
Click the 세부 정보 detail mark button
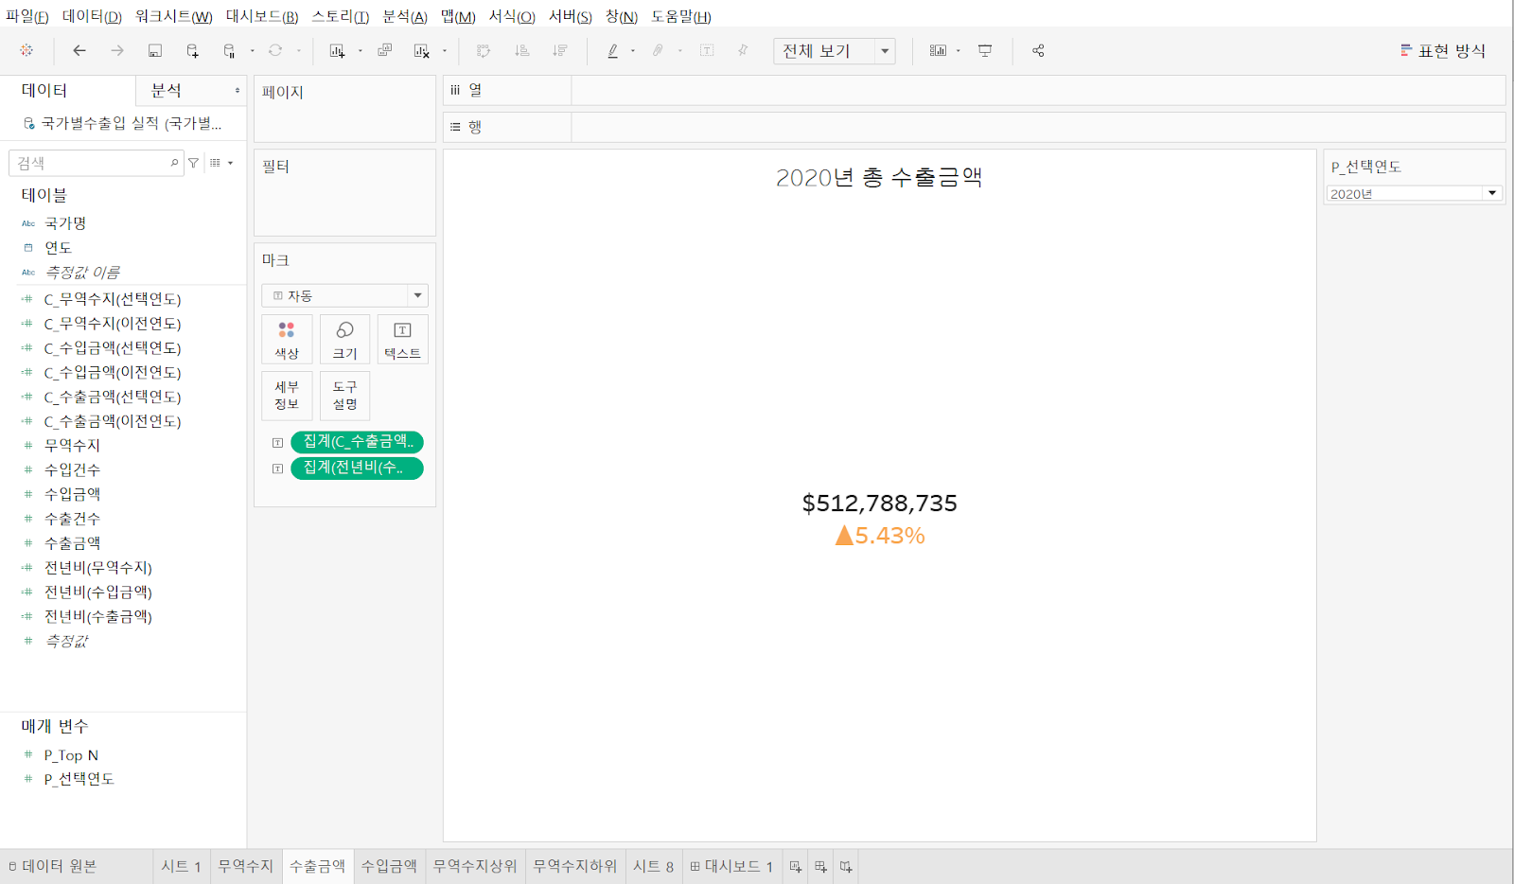287,396
